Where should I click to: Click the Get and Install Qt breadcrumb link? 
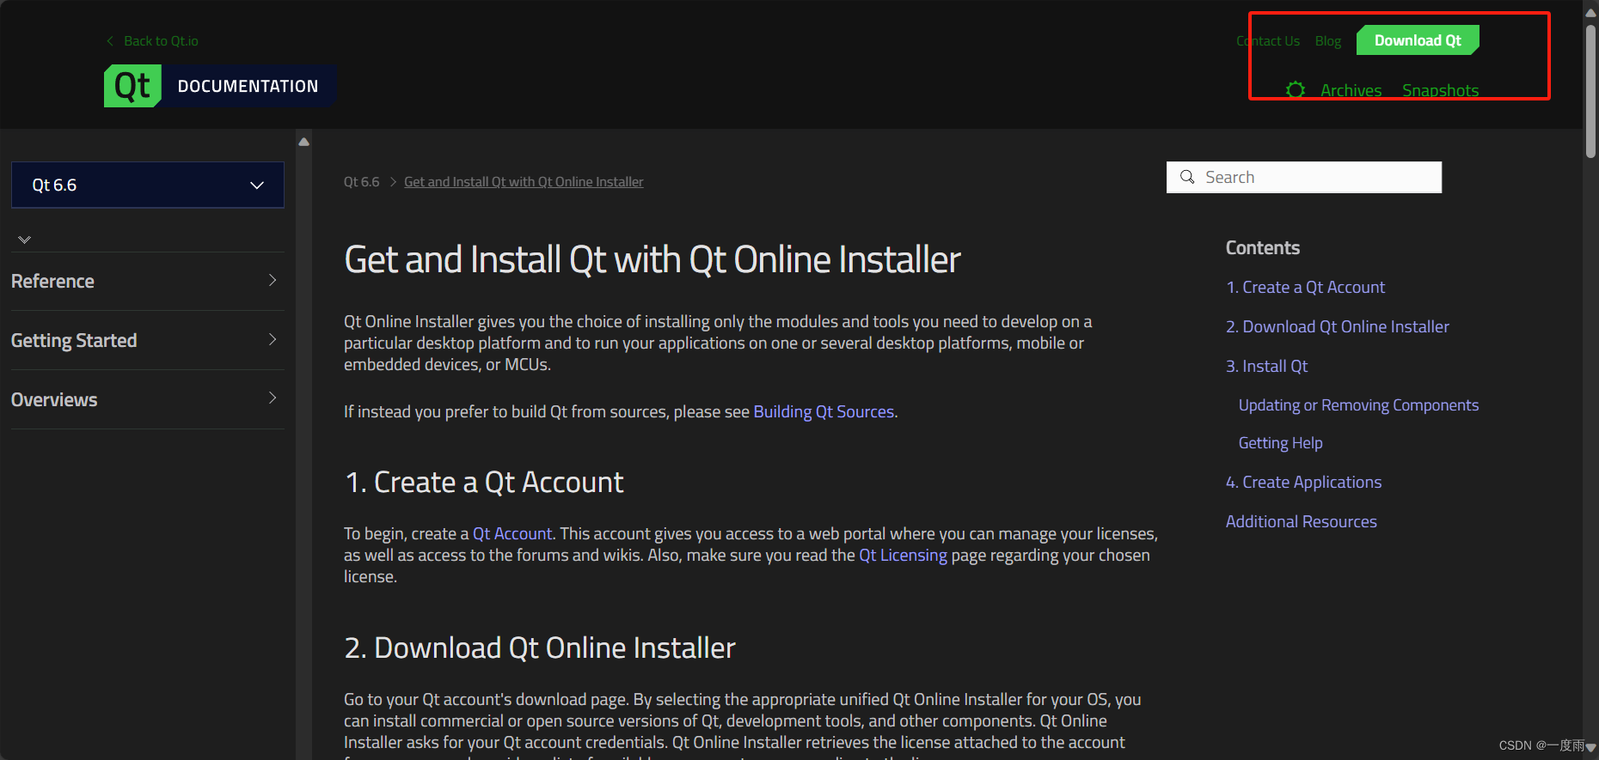coord(524,182)
